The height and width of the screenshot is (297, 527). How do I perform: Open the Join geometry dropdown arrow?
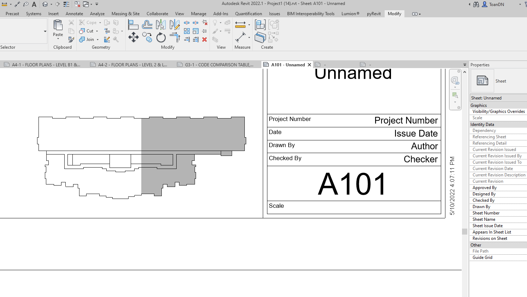pyautogui.click(x=98, y=40)
